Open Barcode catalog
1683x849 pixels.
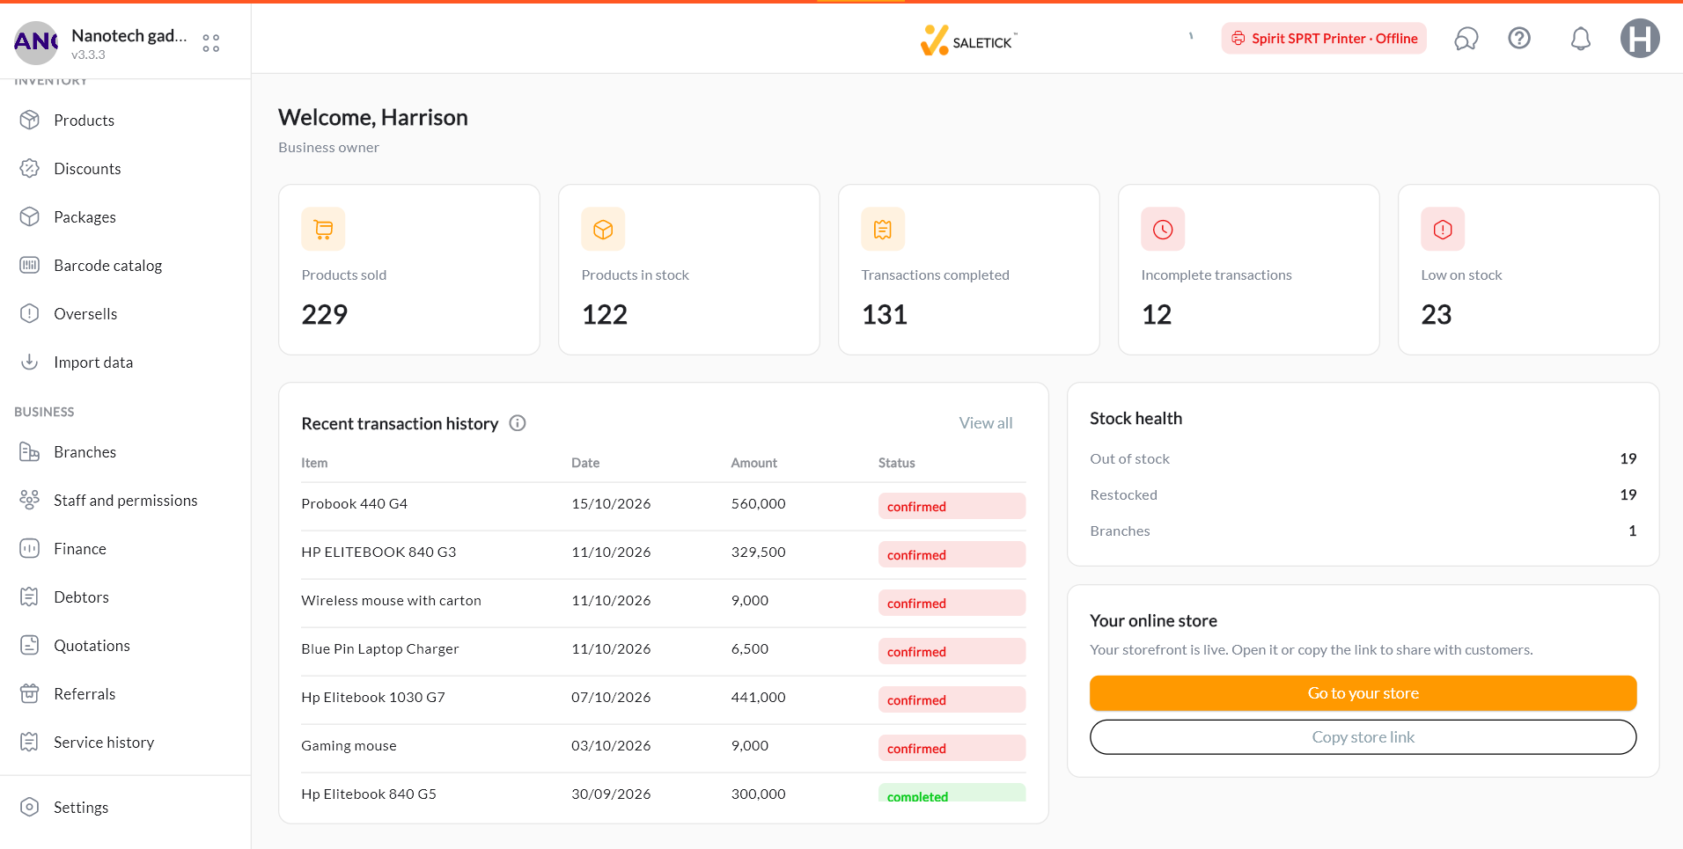point(107,266)
